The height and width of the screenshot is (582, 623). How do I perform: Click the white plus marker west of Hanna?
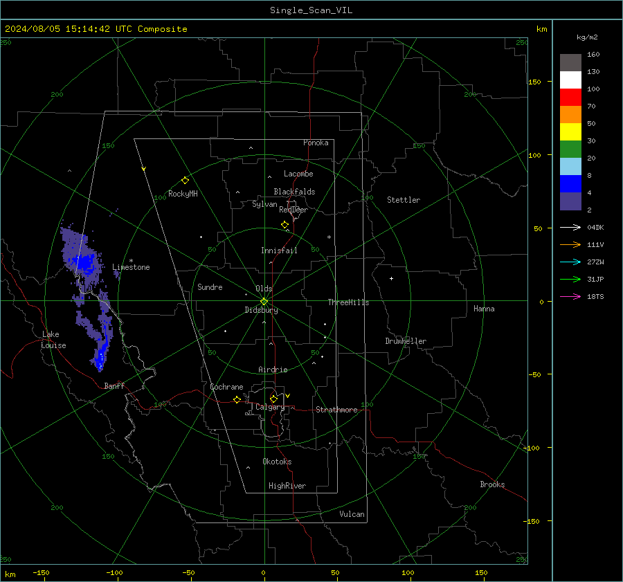coord(391,278)
